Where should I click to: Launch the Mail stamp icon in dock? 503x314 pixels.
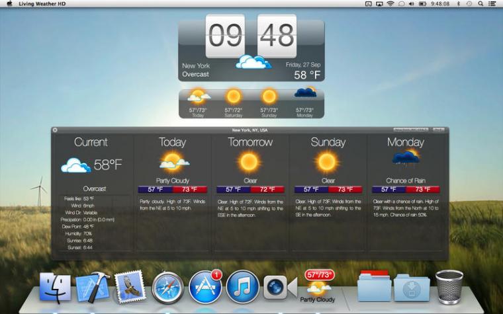click(129, 287)
